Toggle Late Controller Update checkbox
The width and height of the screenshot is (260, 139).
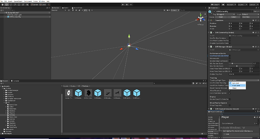[x=230, y=93]
